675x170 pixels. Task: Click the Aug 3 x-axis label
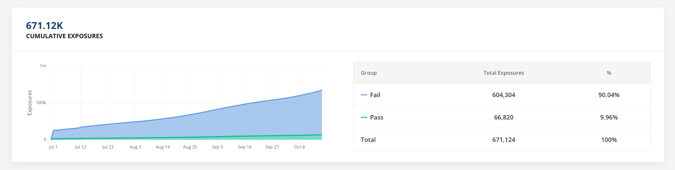click(x=135, y=147)
